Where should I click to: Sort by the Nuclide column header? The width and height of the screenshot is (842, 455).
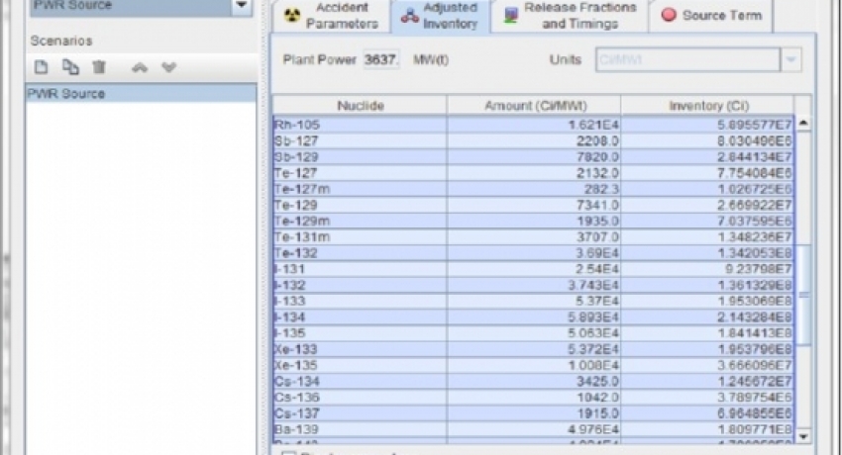pos(360,106)
